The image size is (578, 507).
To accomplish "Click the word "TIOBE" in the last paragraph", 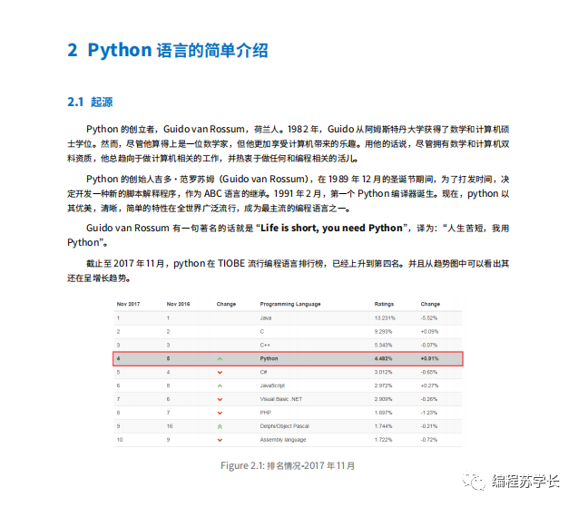I will point(231,263).
